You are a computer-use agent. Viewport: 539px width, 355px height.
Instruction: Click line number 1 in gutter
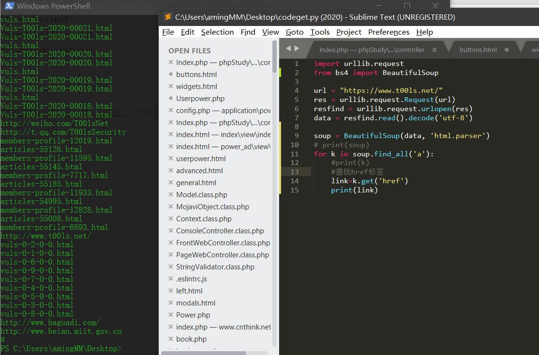tap(296, 63)
